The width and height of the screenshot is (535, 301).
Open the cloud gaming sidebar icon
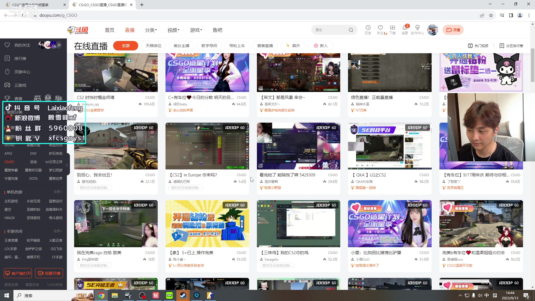click(x=8, y=85)
